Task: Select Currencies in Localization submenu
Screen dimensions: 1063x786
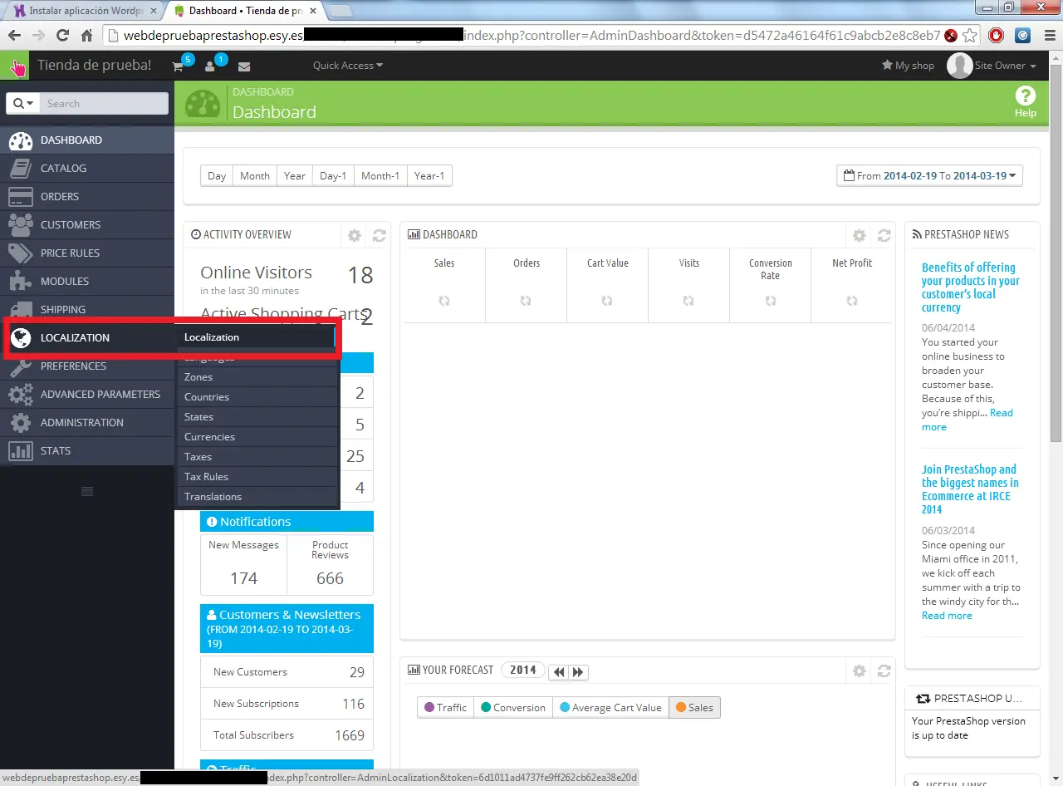Action: 257,437
